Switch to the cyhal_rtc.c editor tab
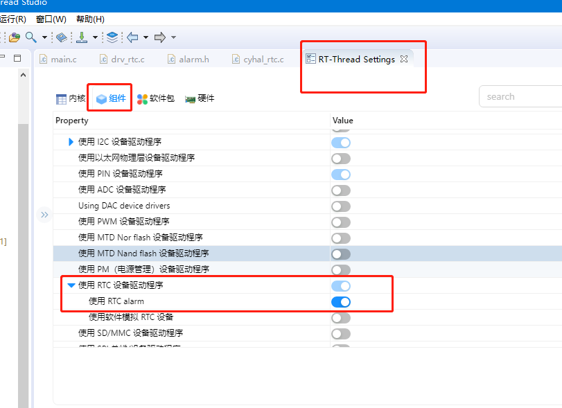This screenshot has width=562, height=408. [x=258, y=59]
